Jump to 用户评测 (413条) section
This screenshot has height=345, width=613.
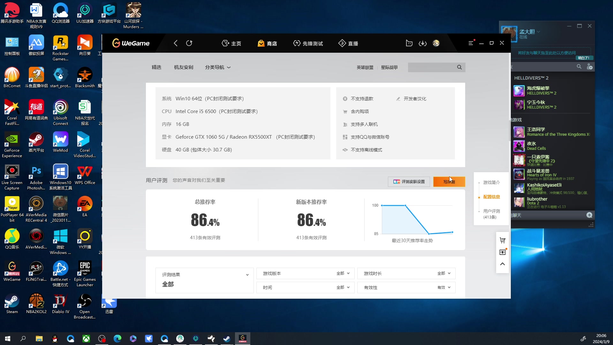pos(491,214)
